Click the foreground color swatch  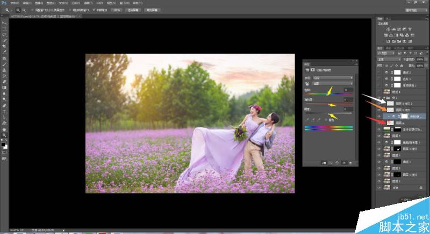pos(3,144)
